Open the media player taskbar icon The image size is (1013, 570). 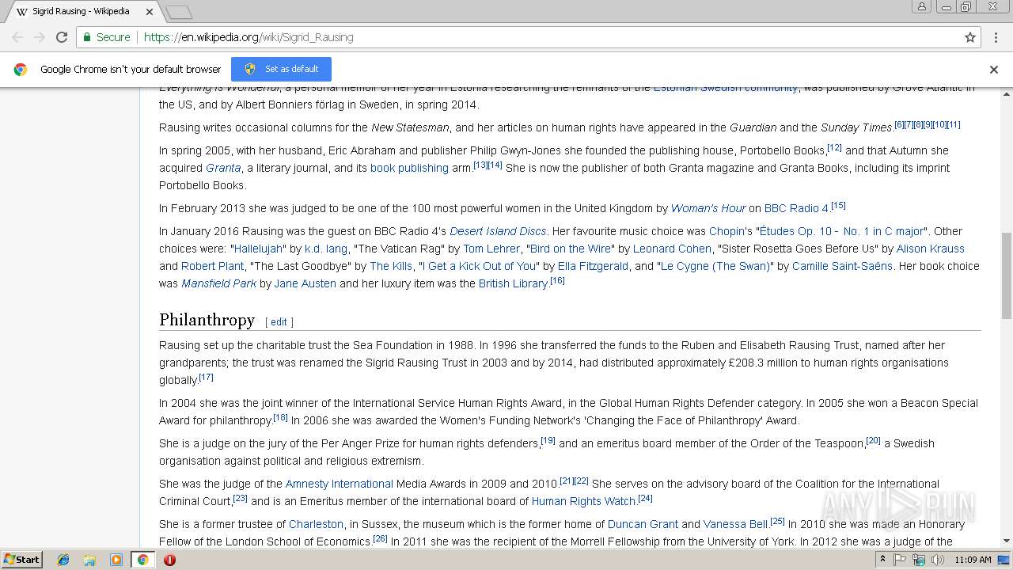click(x=116, y=560)
